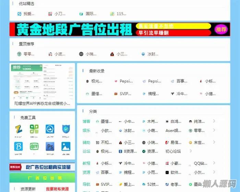Image resolution: width=240 pixels, height=192 pixels.
Task: Open the 52技... link in 导航 row
Action: [x=153, y=184]
